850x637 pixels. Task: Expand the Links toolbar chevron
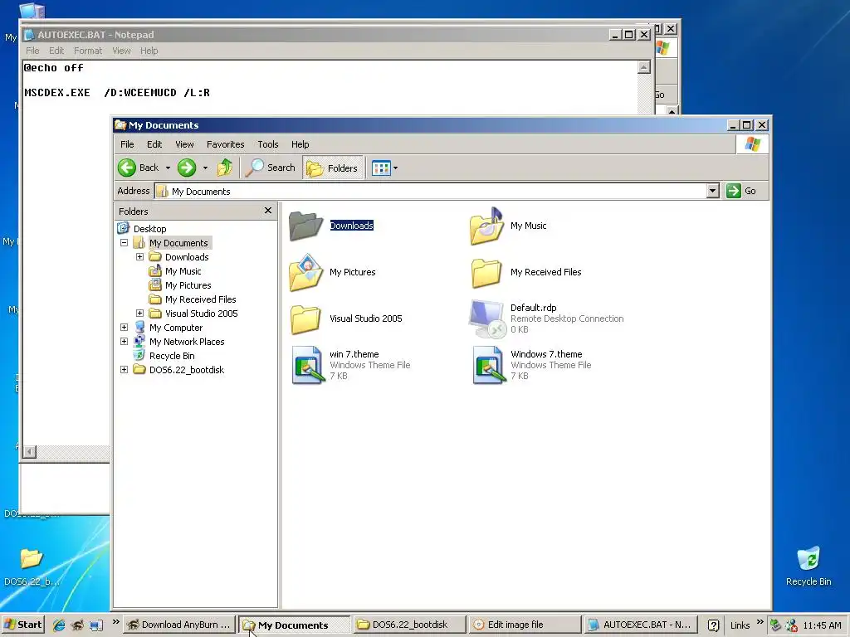click(x=760, y=622)
